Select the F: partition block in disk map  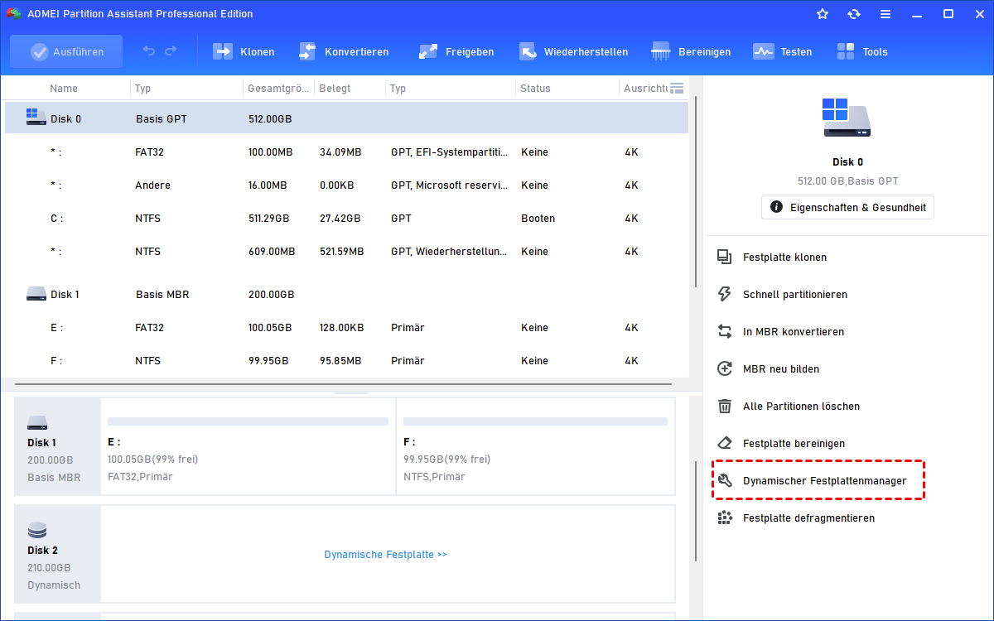coord(535,447)
